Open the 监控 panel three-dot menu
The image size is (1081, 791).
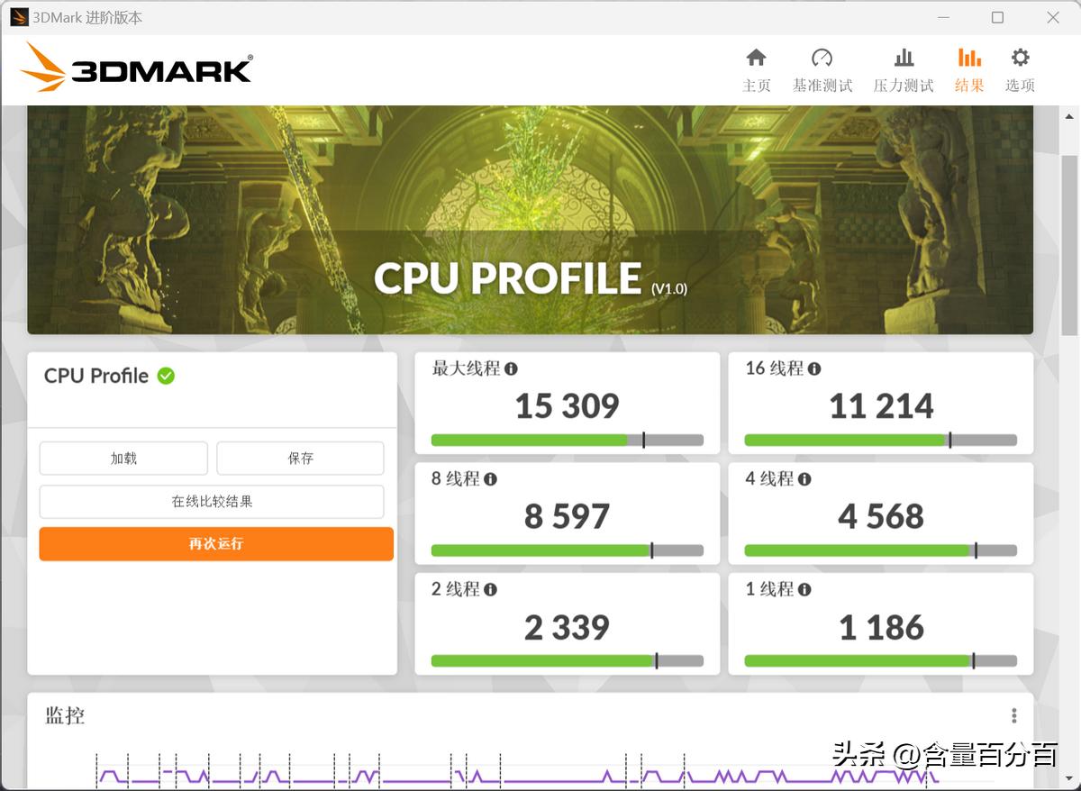[1013, 714]
